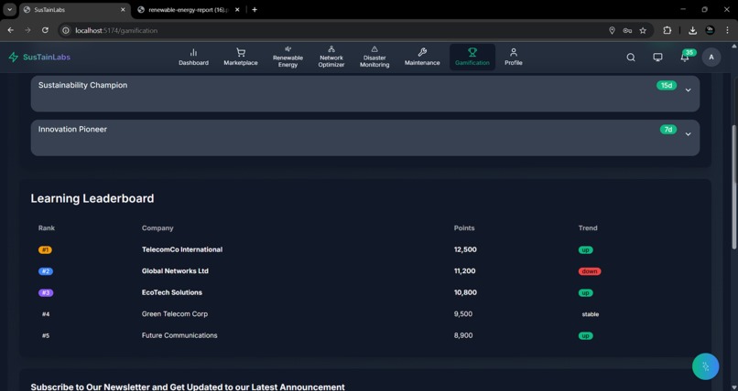Click the stable trend label
Screen dimensions: 738x391
point(591,314)
